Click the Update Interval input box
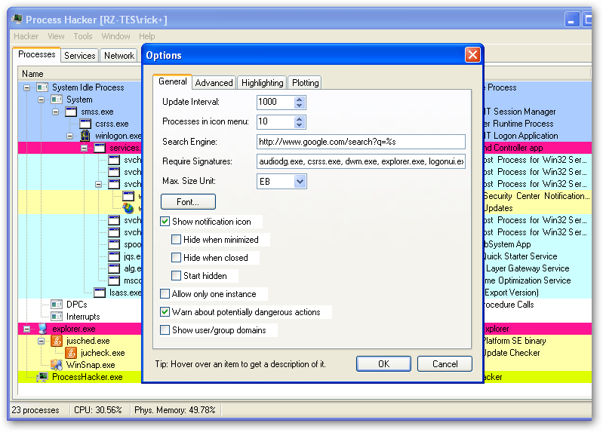The image size is (603, 432). (275, 102)
